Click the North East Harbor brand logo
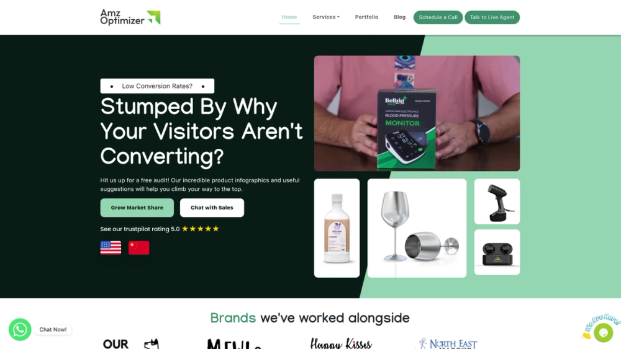The width and height of the screenshot is (621, 349). 448,343
